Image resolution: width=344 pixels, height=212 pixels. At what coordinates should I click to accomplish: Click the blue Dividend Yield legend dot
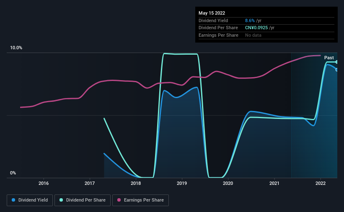pyautogui.click(x=13, y=200)
